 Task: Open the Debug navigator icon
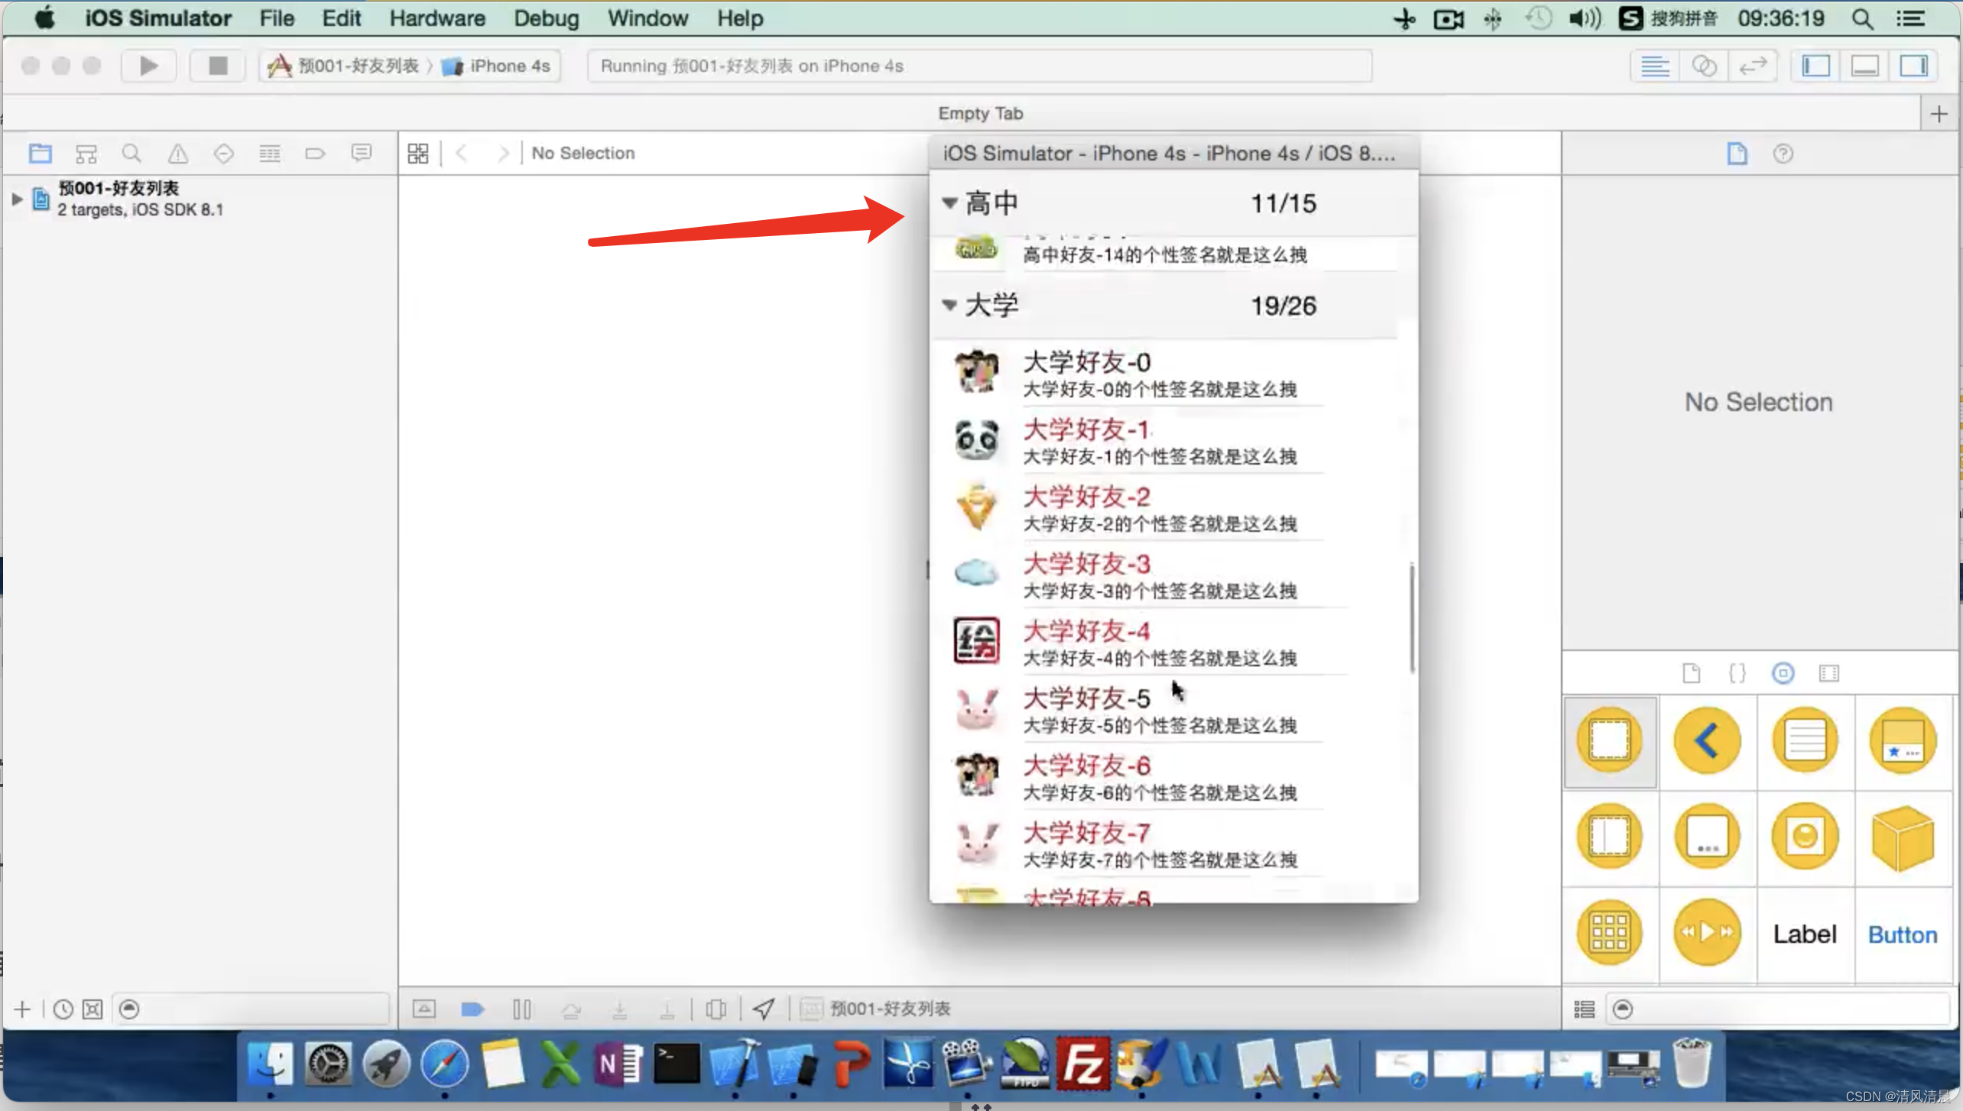[269, 154]
